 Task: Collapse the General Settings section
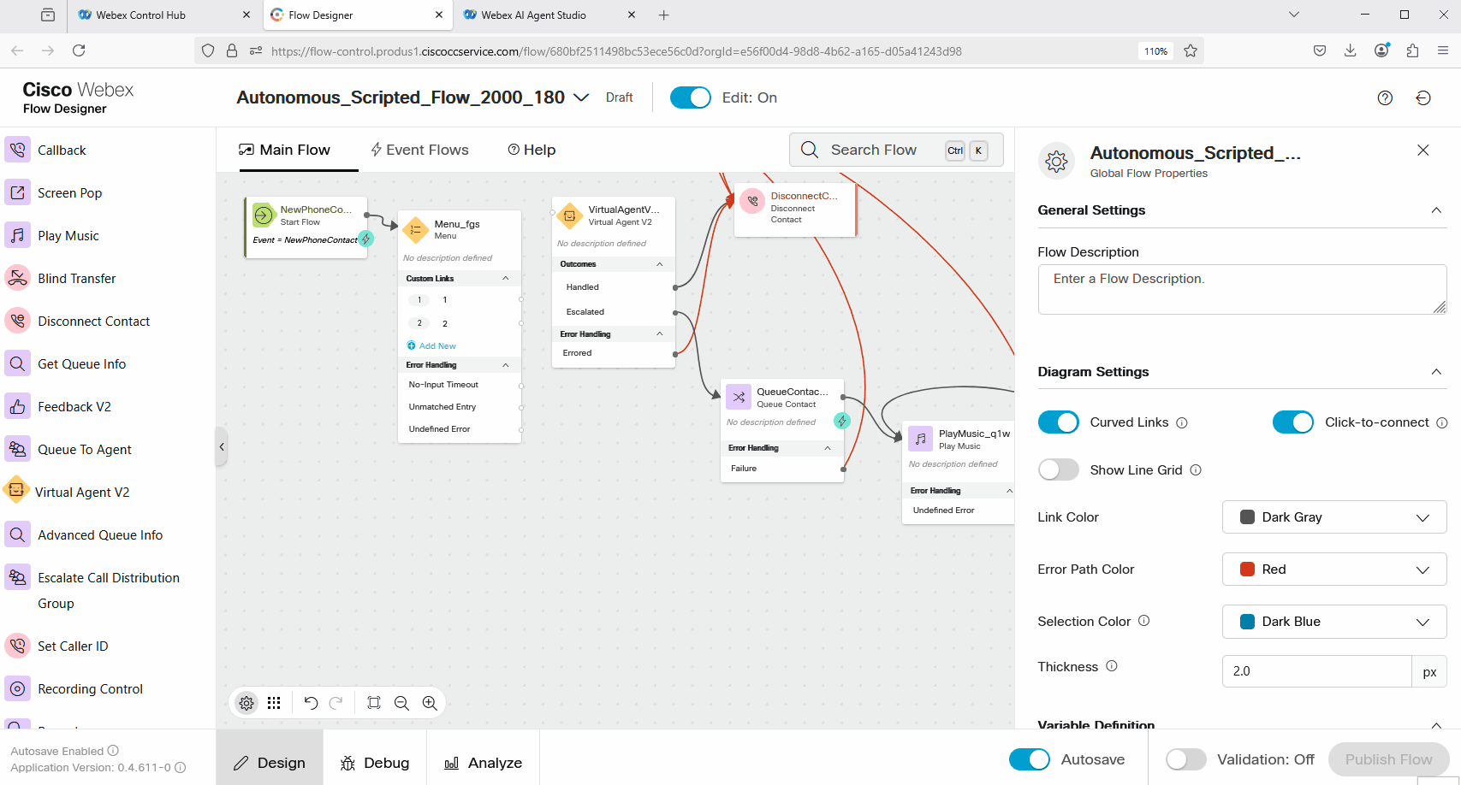tap(1436, 210)
